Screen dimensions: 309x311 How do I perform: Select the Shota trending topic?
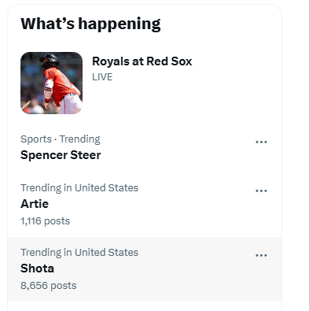point(38,268)
